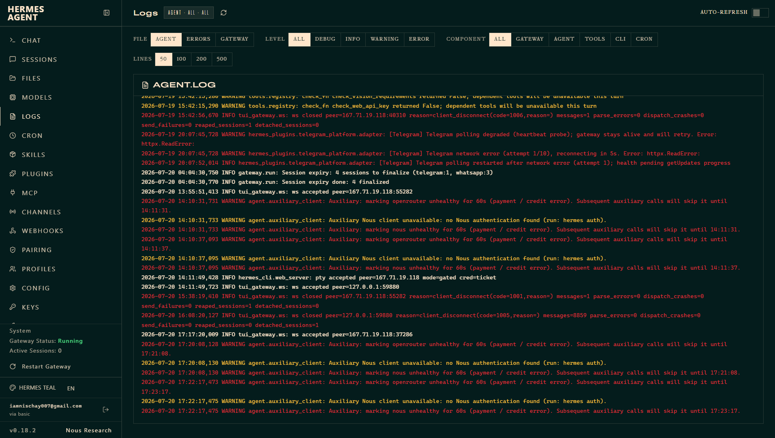Click the Active Sessions: 0 text

pyautogui.click(x=36, y=351)
